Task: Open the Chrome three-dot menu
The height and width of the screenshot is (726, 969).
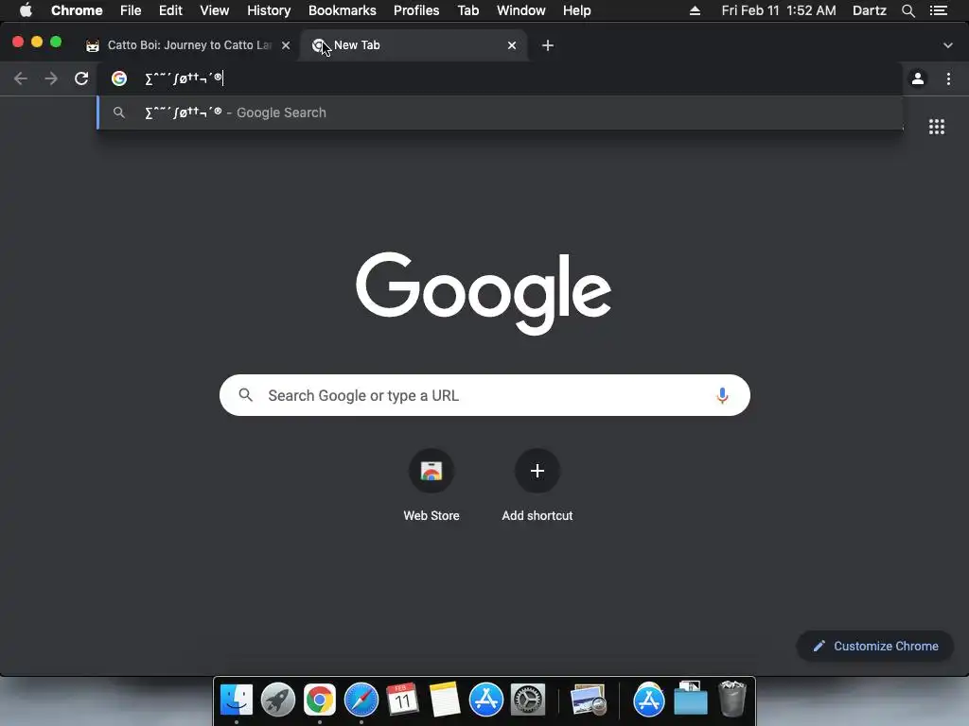Action: 948,78
